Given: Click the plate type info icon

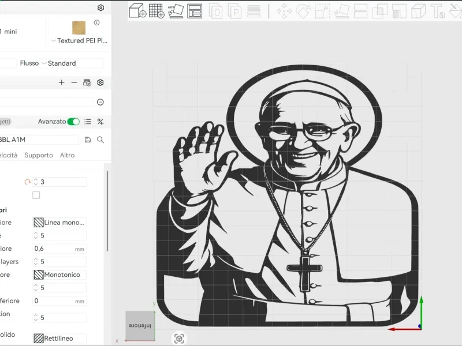Looking at the screenshot, I should coord(96,22).
